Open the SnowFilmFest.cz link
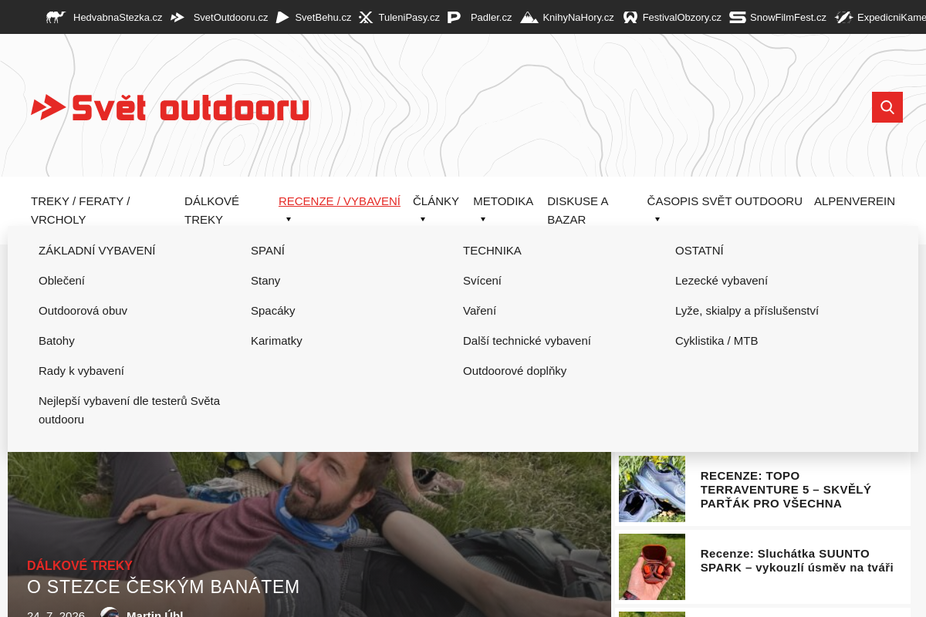 coord(788,17)
